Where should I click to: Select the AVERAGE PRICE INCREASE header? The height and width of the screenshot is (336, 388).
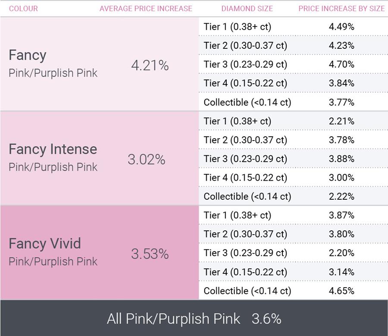tap(146, 9)
